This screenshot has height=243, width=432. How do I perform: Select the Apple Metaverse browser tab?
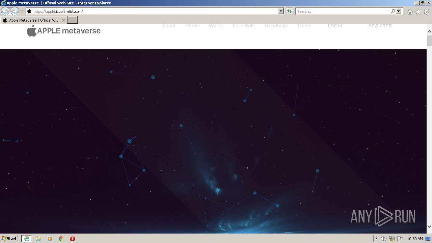pos(34,20)
